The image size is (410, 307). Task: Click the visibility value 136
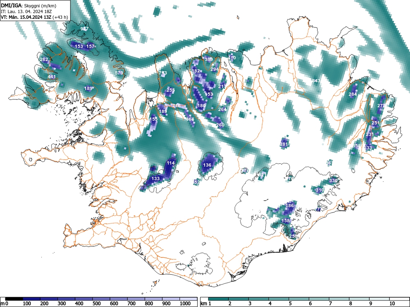click(x=207, y=165)
